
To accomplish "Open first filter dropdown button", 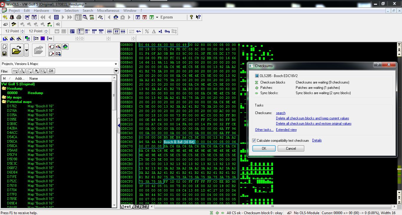I will coord(15,71).
